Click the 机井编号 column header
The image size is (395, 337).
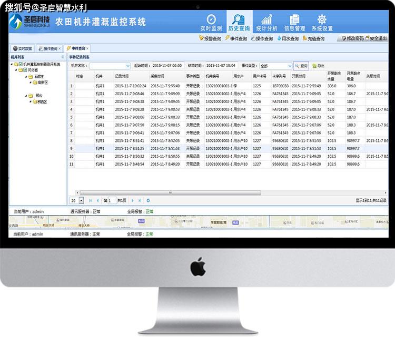tap(218, 76)
